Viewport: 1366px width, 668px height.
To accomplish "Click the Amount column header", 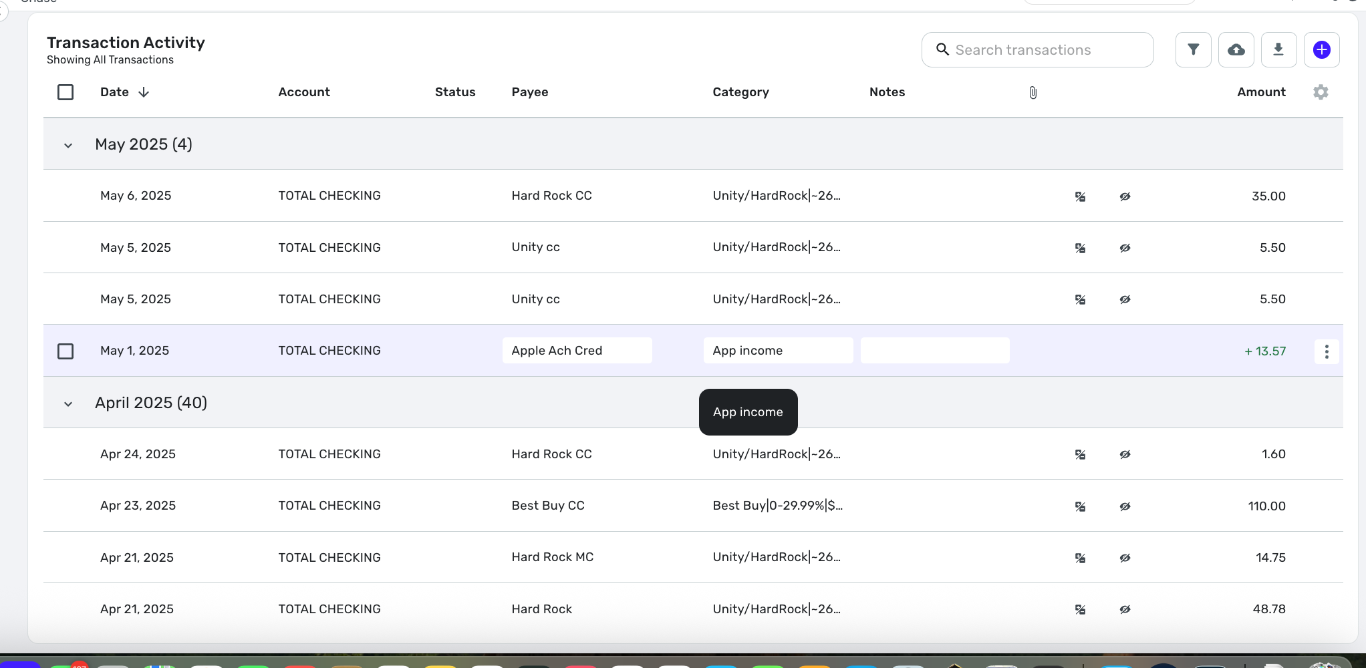I will [1261, 92].
